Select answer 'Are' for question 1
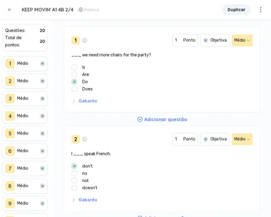Image resolution: width=271 pixels, height=217 pixels. click(75, 75)
